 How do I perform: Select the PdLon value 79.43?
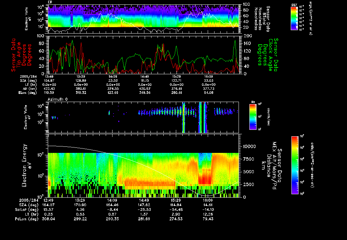click(x=208, y=219)
